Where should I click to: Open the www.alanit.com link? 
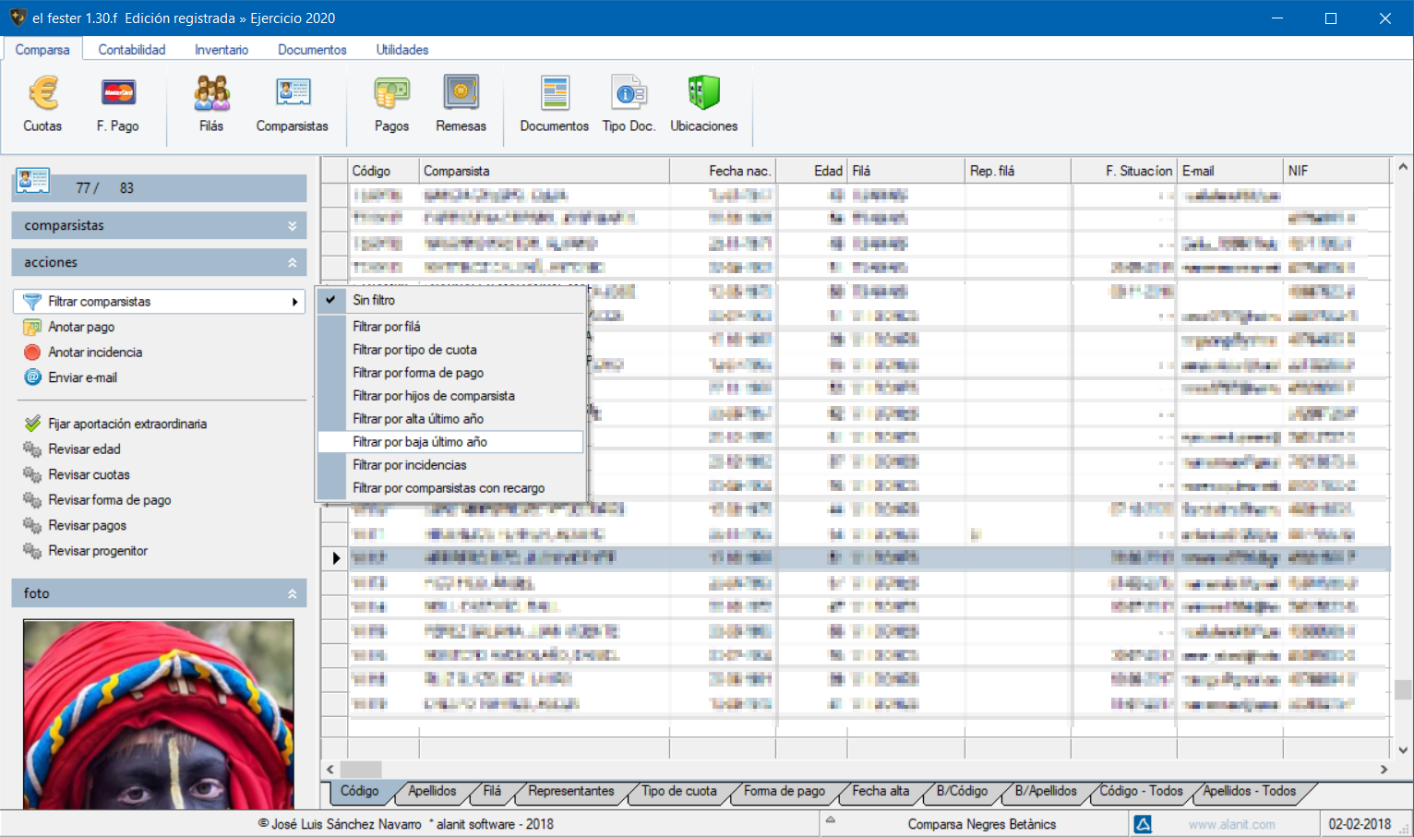[1231, 824]
